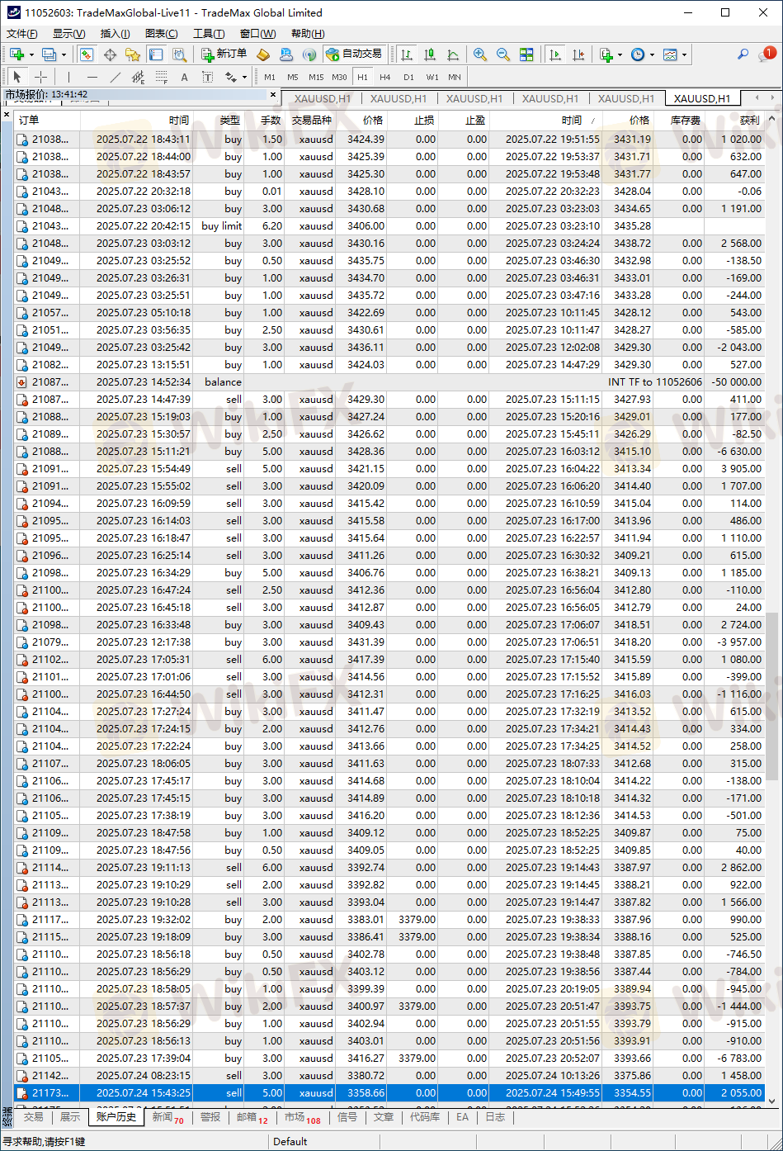Open the 文件(F) menu
783x1151 pixels.
pos(22,34)
